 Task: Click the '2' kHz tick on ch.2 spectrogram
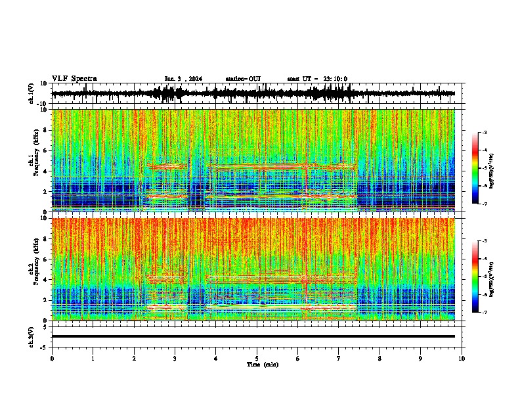tap(45, 300)
